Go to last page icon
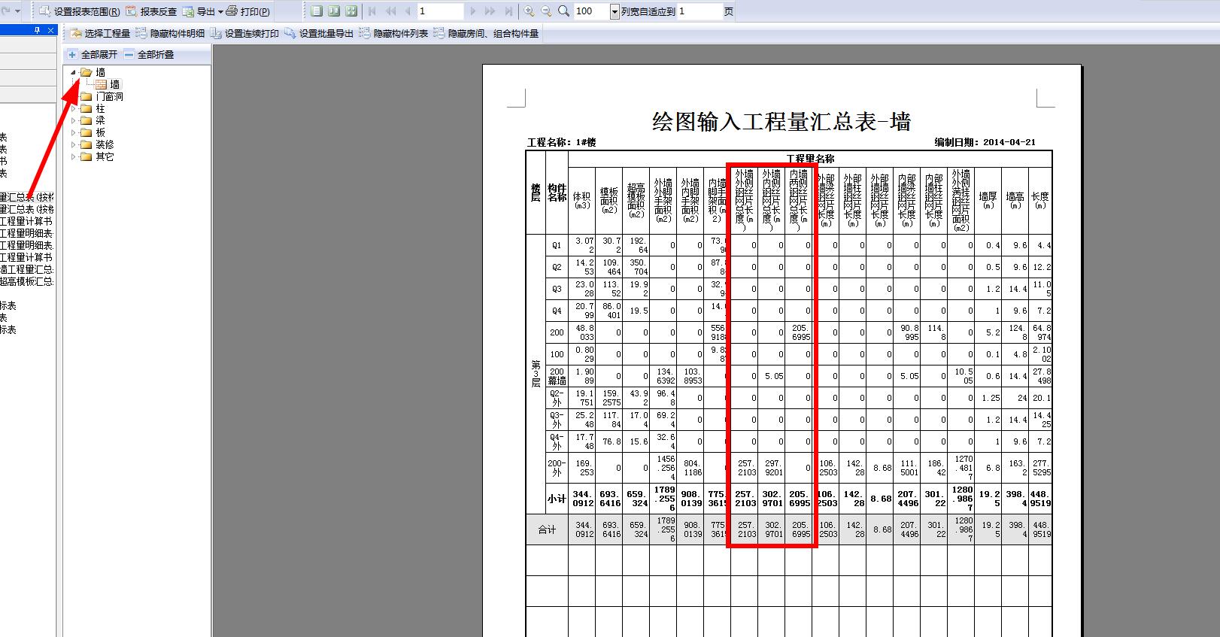The image size is (1220, 637). pos(508,11)
